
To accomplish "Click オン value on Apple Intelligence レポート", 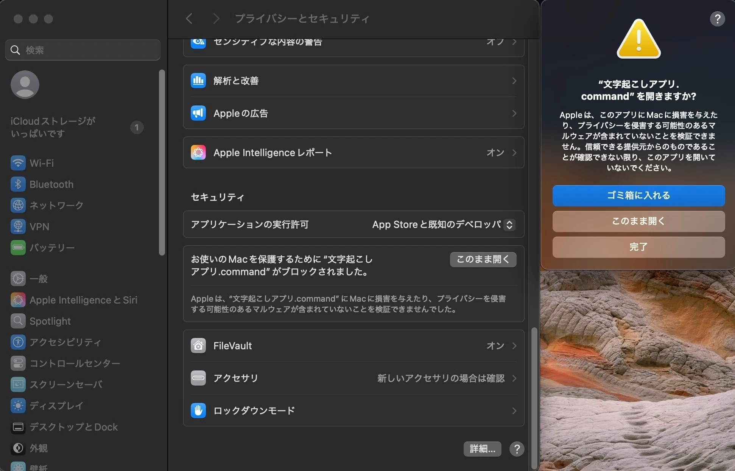I will [495, 152].
